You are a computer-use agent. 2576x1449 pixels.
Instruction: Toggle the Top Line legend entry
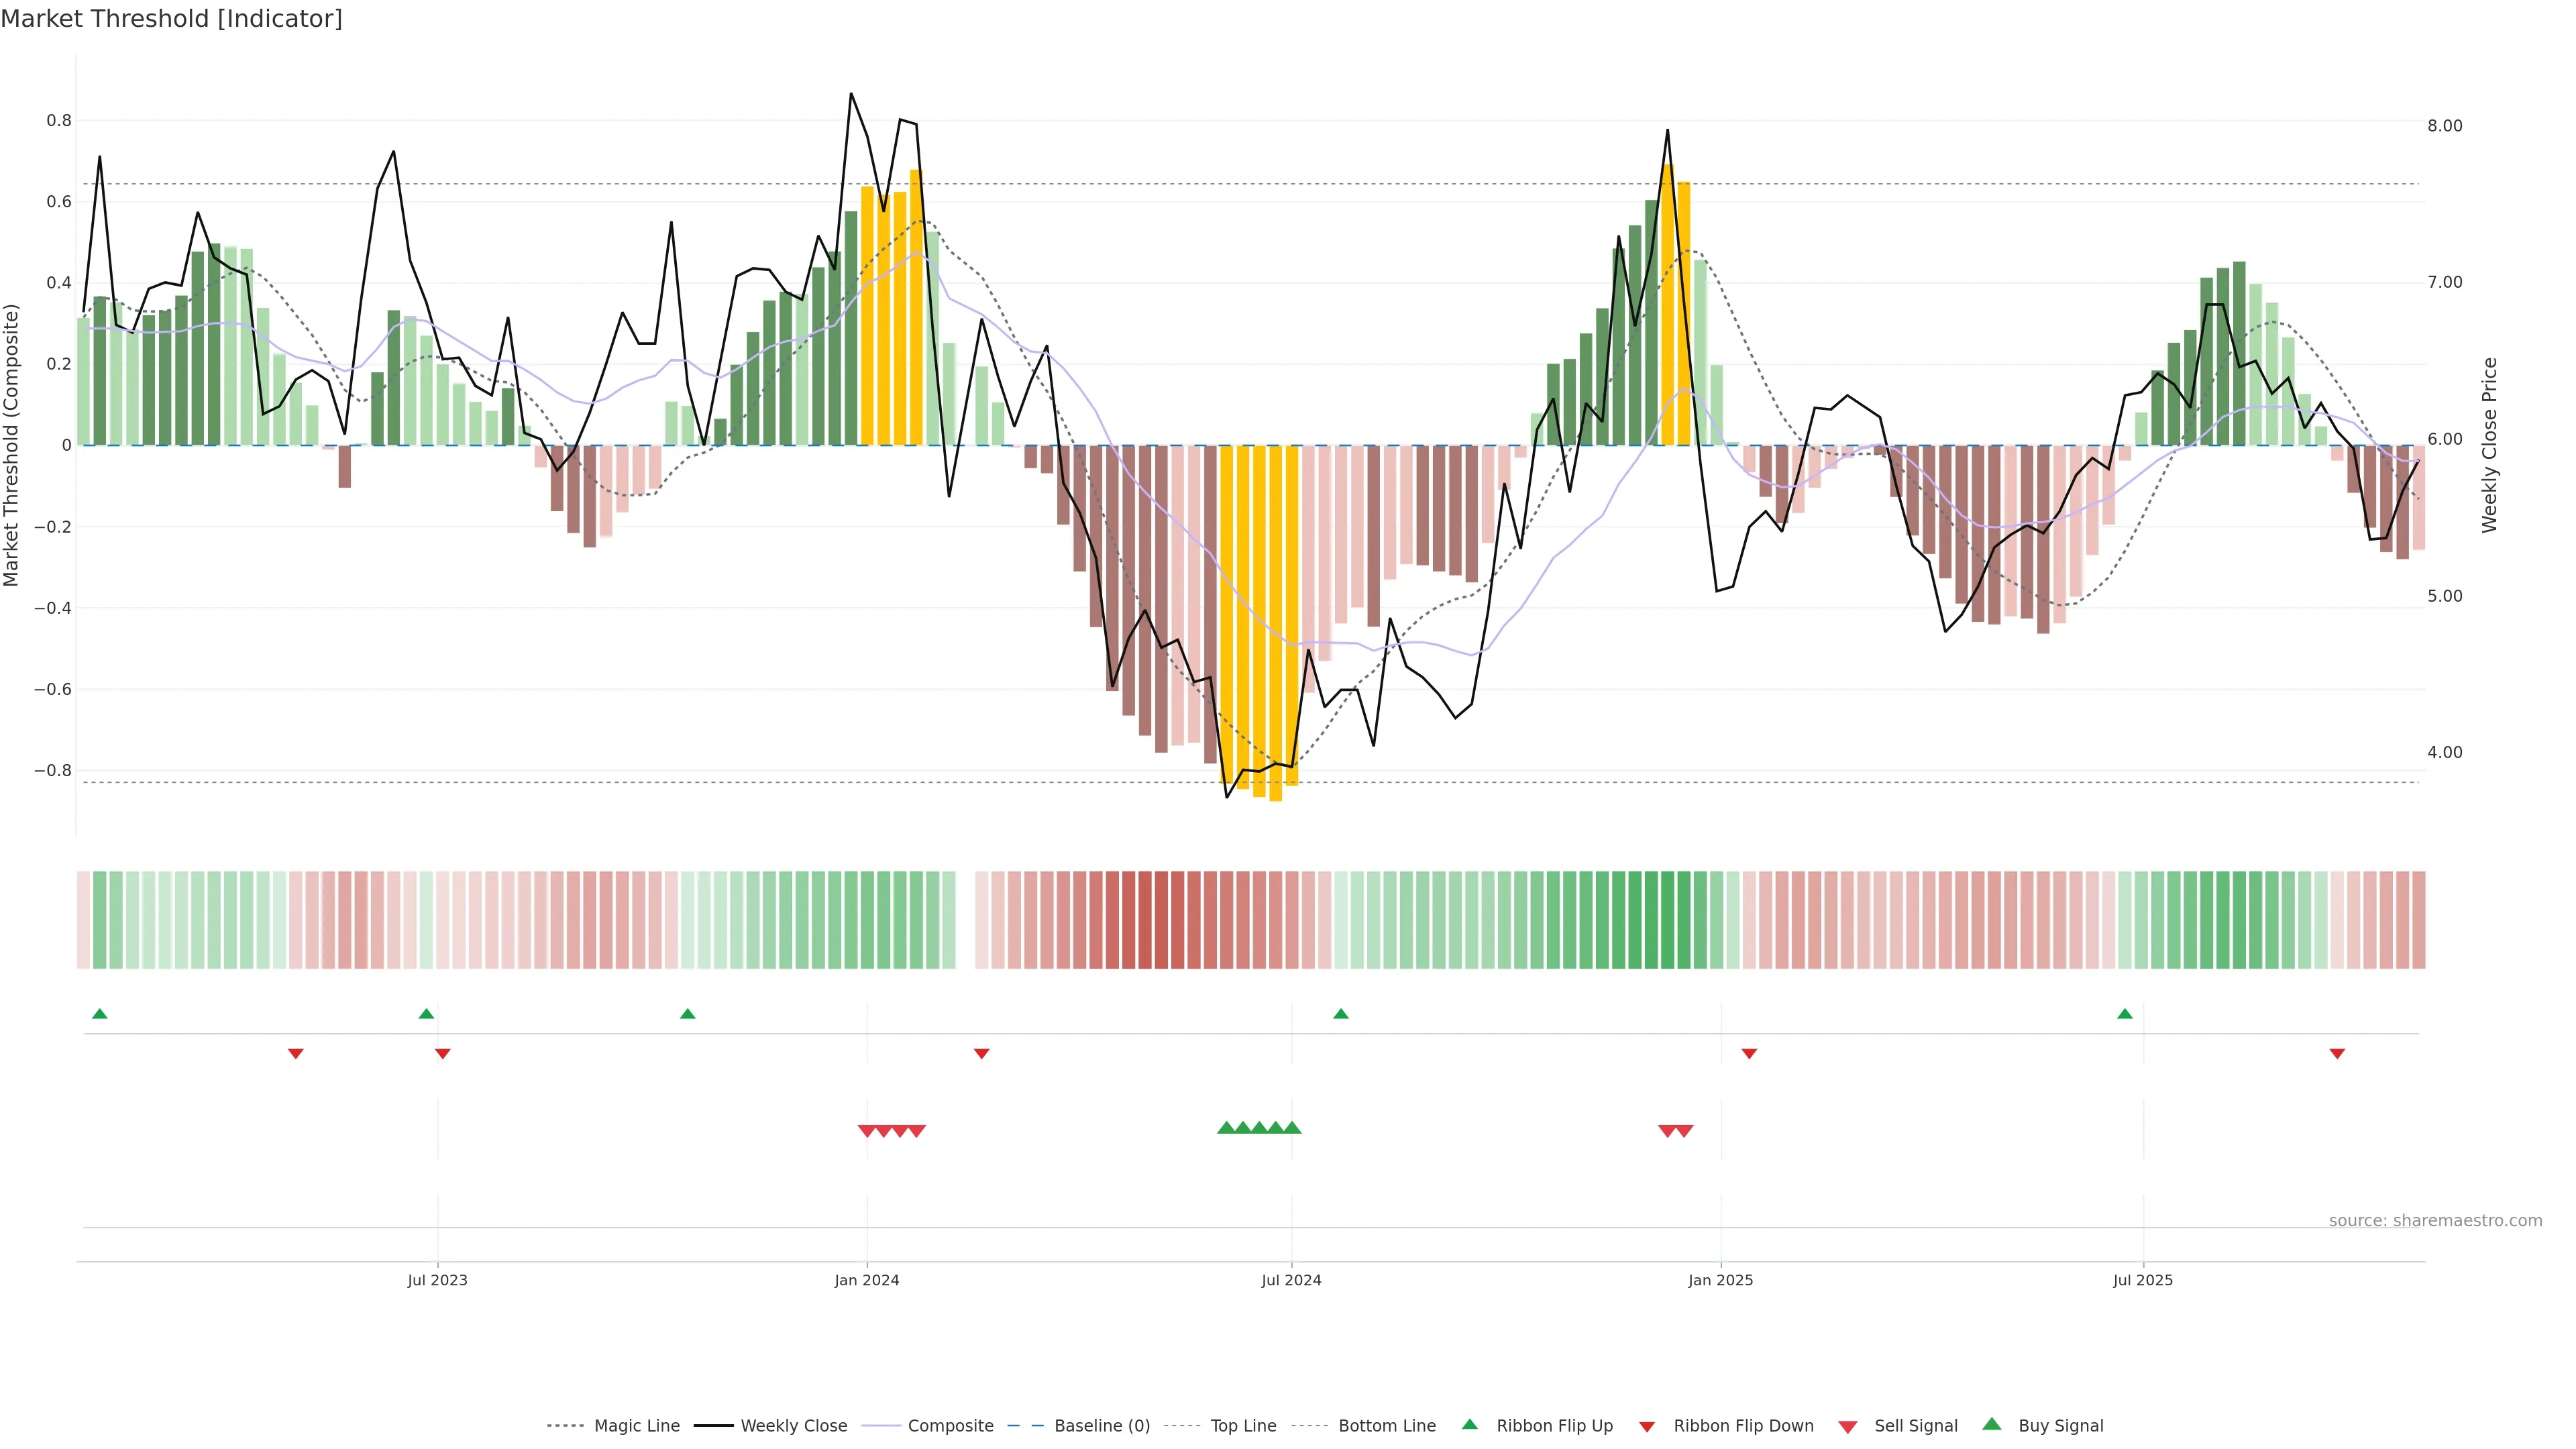(1243, 1426)
